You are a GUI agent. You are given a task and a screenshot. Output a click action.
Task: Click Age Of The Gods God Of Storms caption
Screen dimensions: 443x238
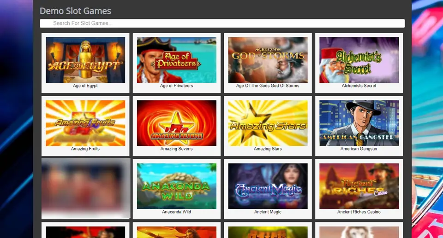coord(268,86)
